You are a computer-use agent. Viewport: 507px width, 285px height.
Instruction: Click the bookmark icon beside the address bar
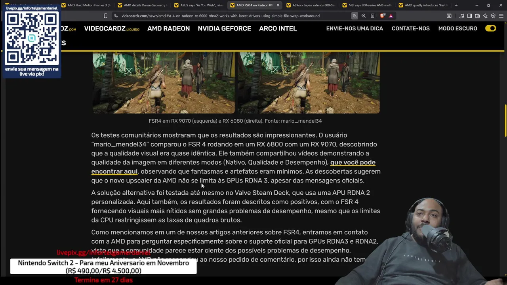point(105,16)
